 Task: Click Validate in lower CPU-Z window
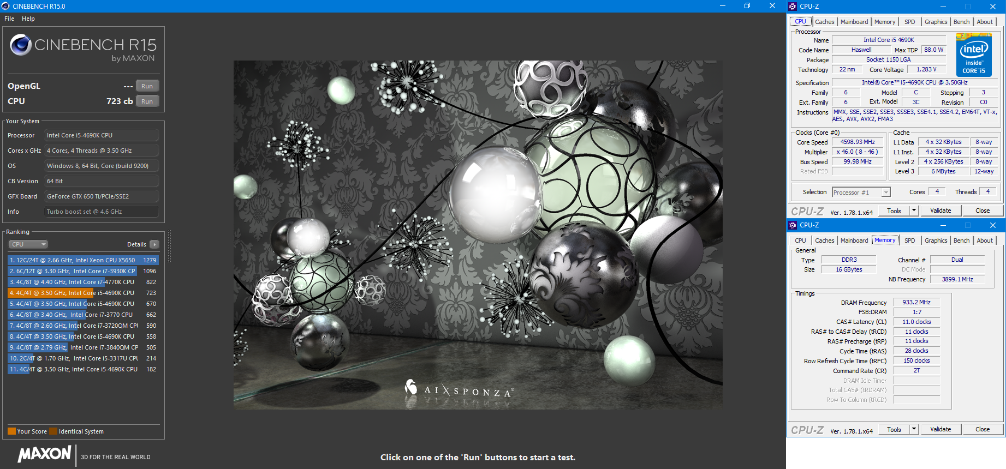[940, 429]
